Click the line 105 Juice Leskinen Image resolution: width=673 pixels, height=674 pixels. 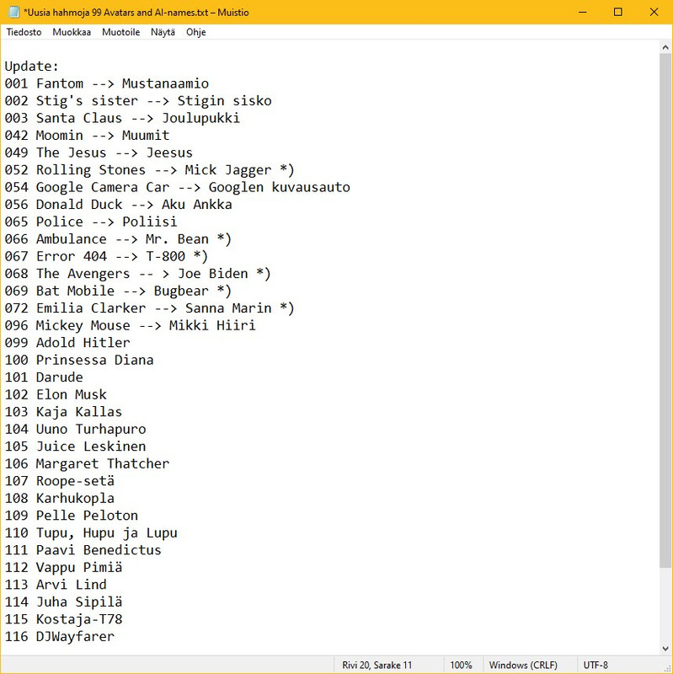pyautogui.click(x=75, y=447)
